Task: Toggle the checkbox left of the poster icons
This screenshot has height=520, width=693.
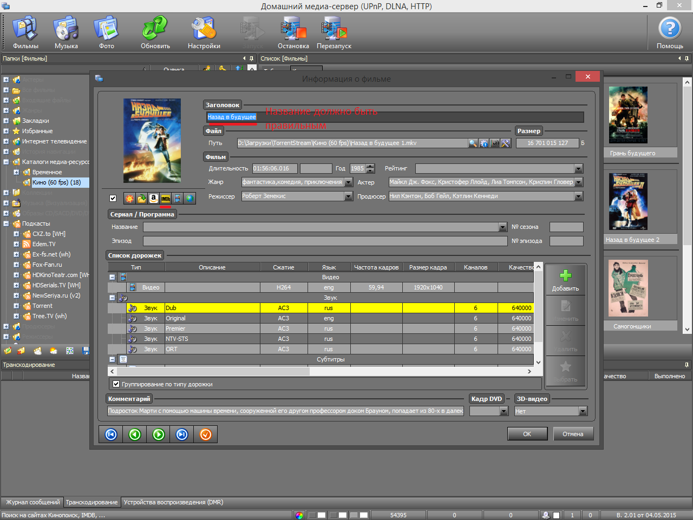Action: pyautogui.click(x=113, y=199)
